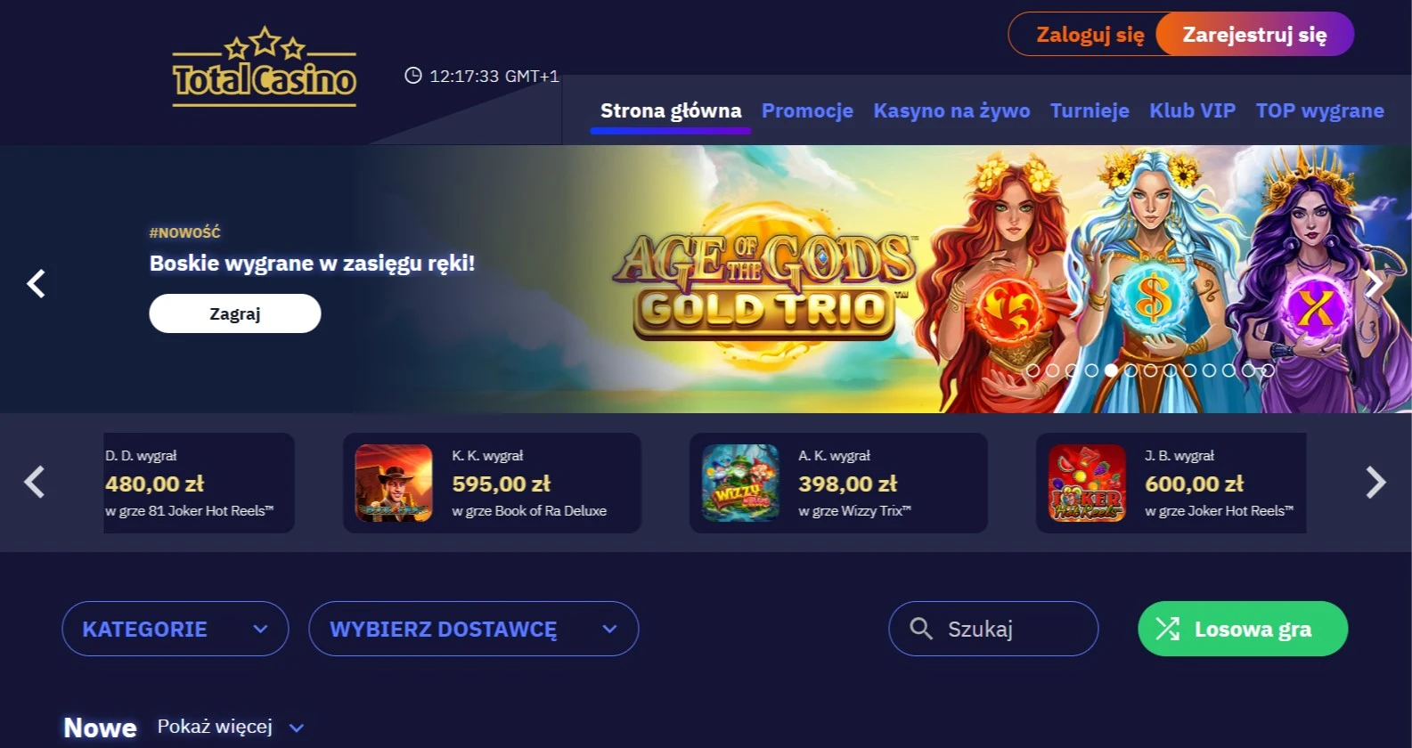Viewport: 1412px width, 748px height.
Task: Open the Promocje tab
Action: pyautogui.click(x=807, y=110)
